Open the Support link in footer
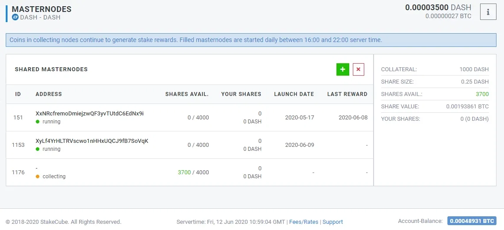The height and width of the screenshot is (230, 504). 332,222
